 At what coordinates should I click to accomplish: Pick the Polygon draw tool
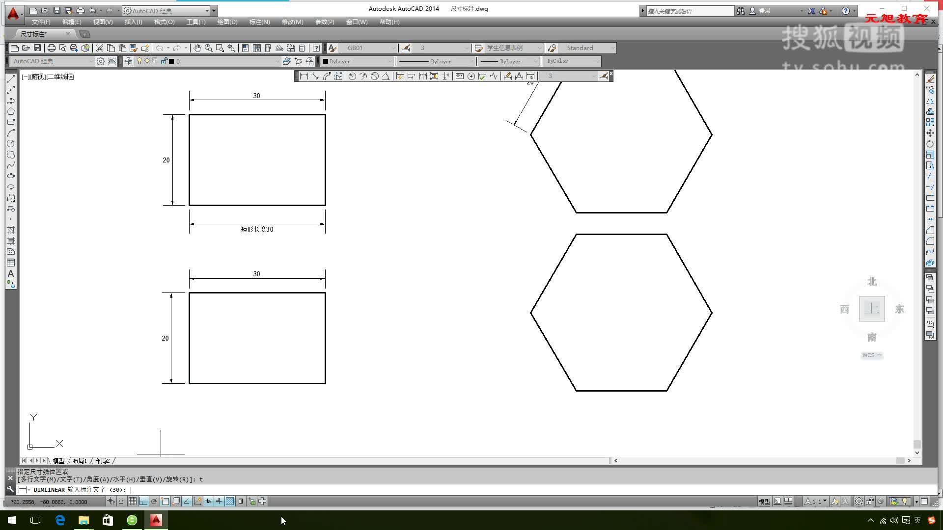(x=11, y=111)
